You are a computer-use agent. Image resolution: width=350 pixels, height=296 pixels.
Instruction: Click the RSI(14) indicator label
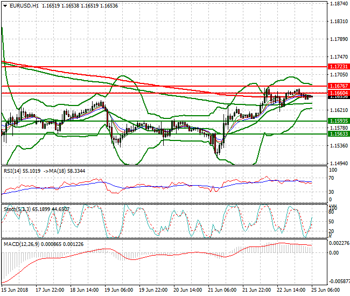(12, 171)
